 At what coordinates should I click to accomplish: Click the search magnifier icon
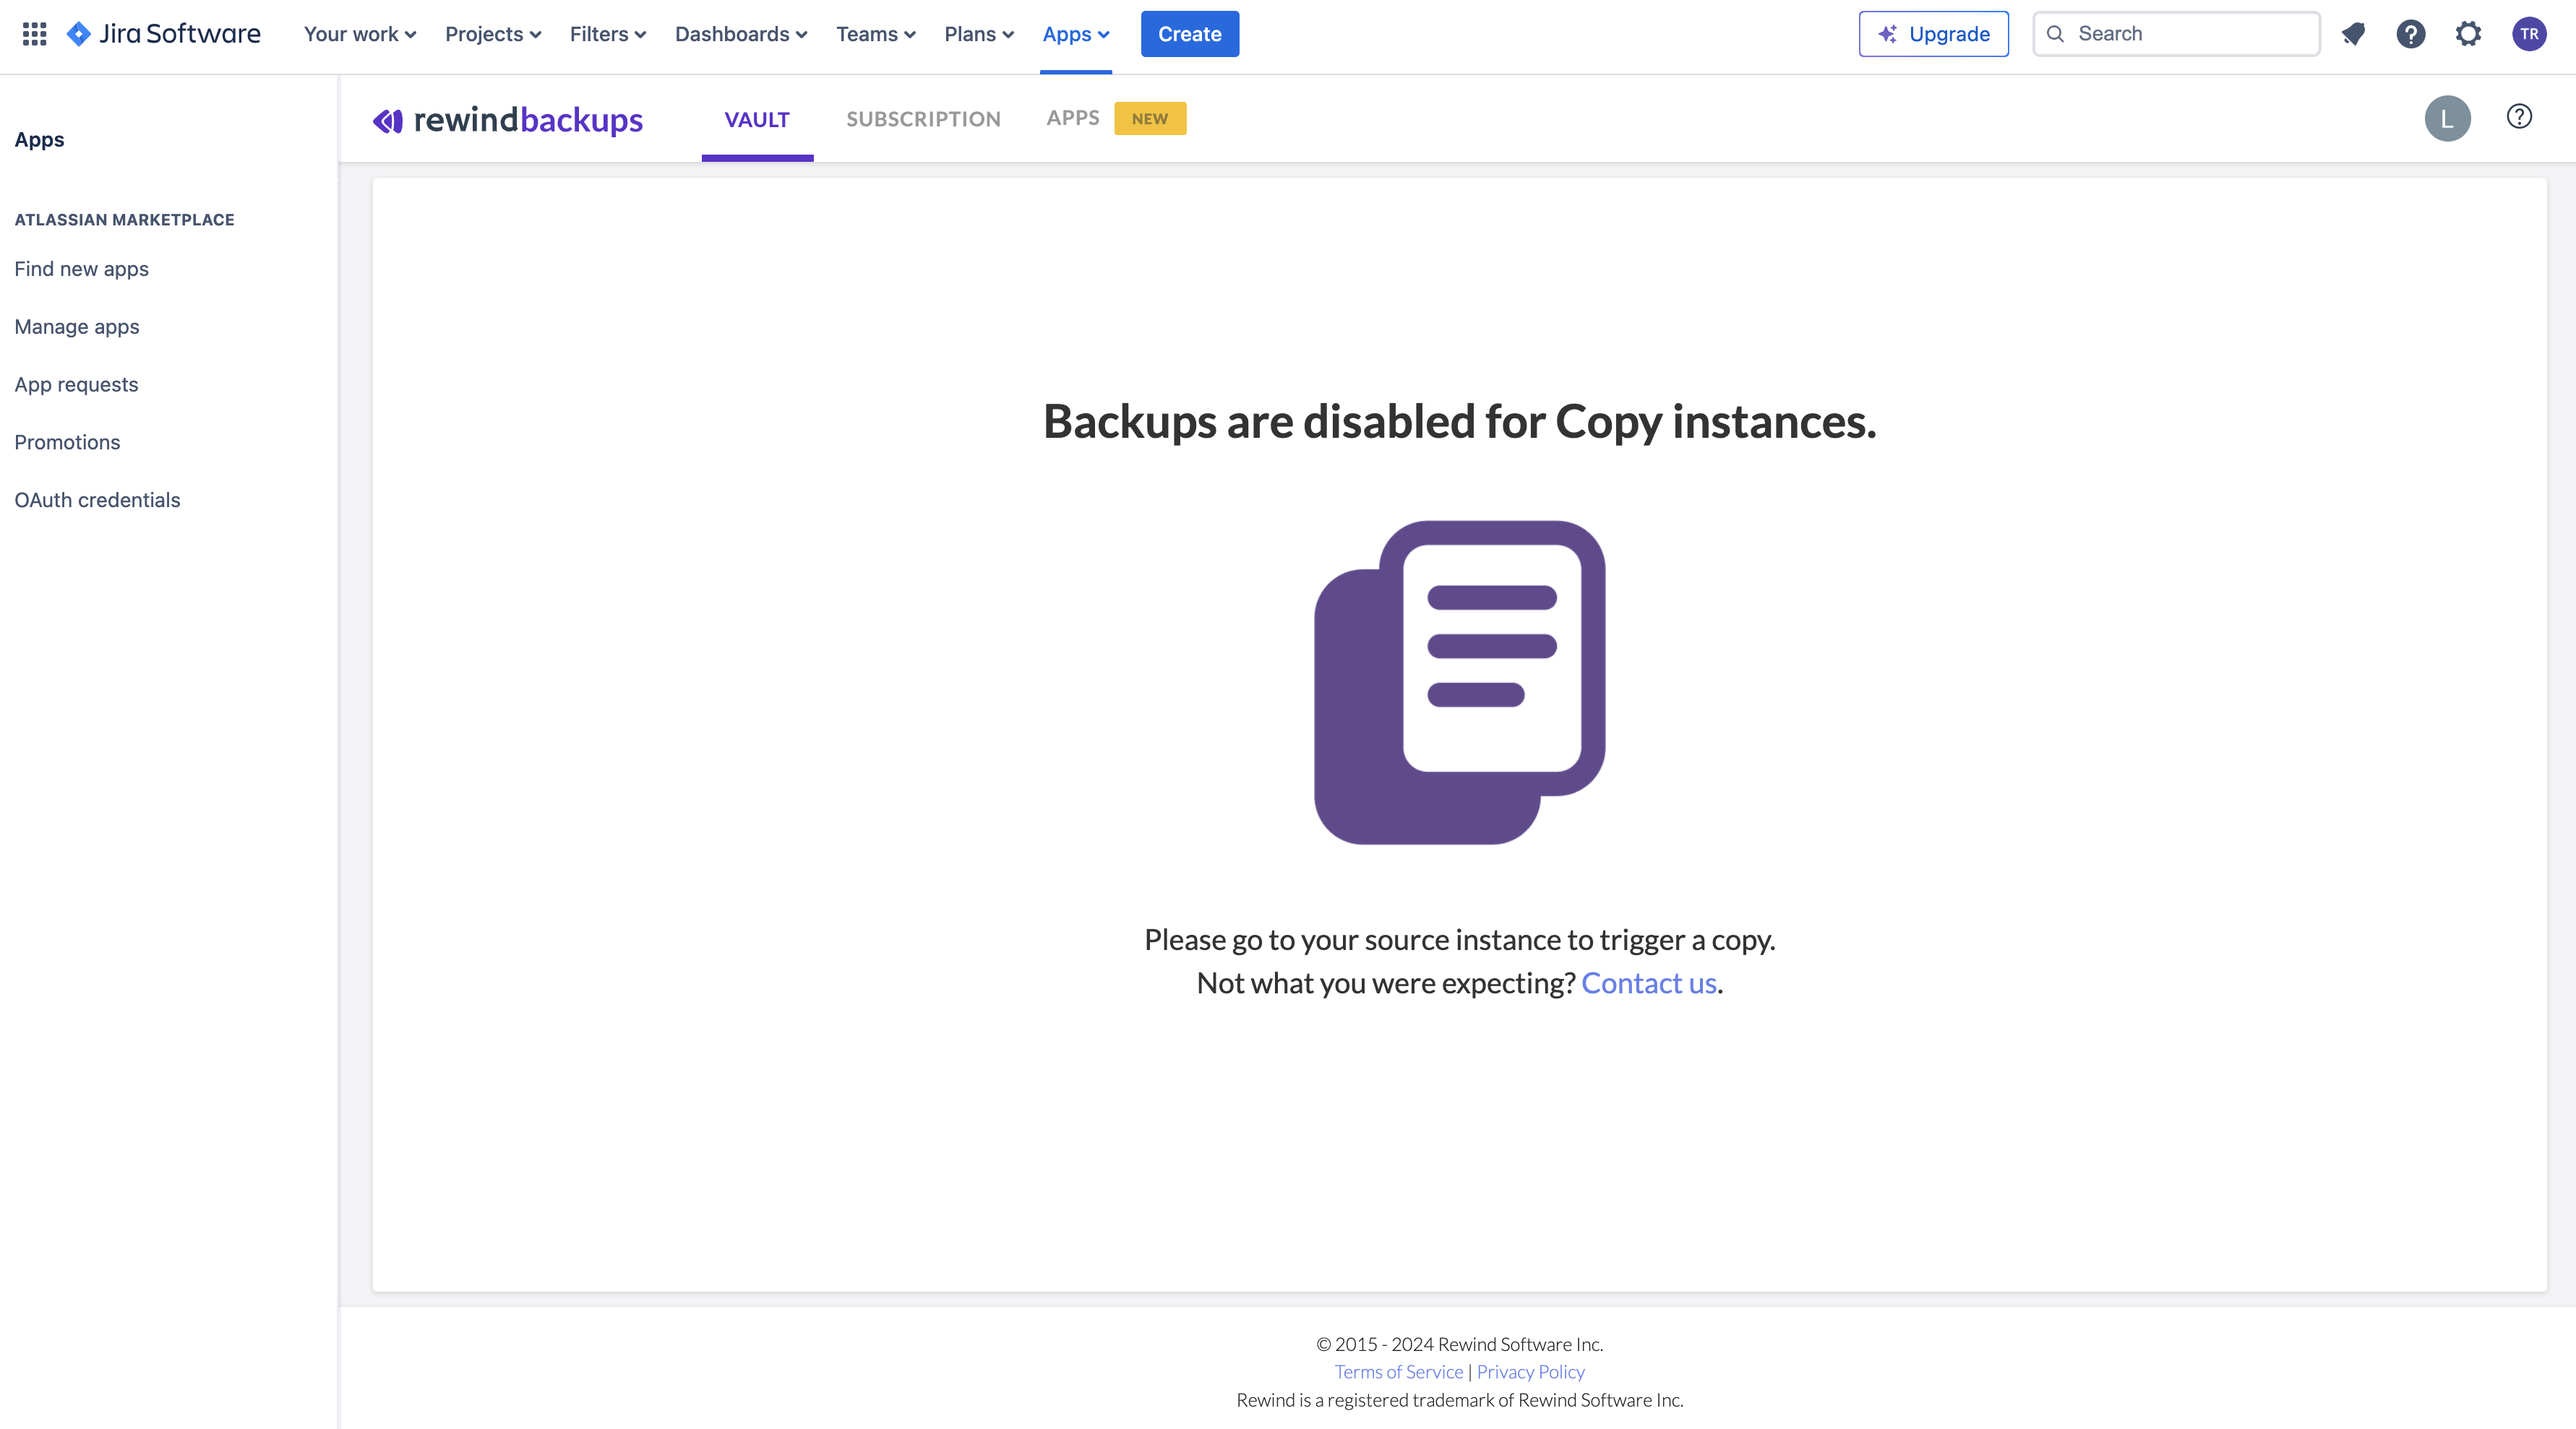2057,33
